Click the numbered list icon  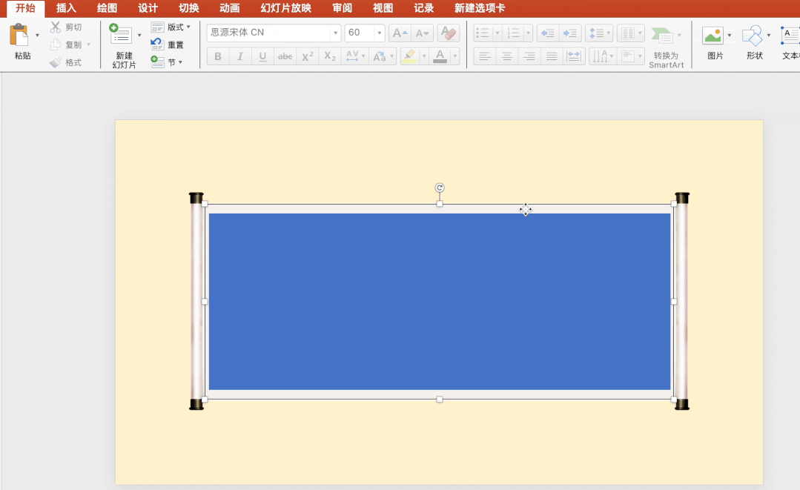(513, 33)
